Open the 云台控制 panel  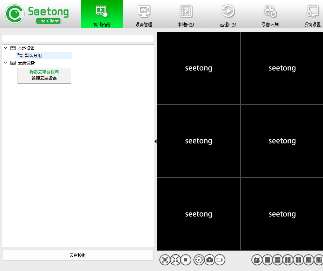[x=78, y=255]
